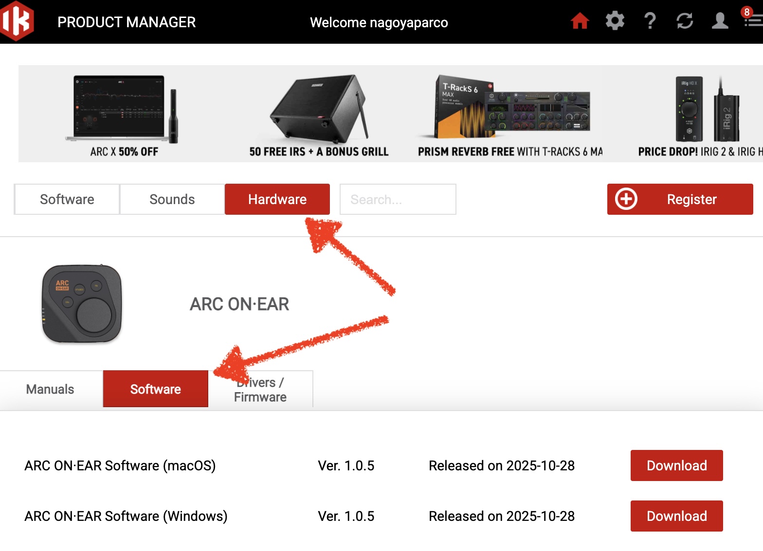The width and height of the screenshot is (763, 551).
Task: Open help via question mark icon
Action: click(650, 21)
